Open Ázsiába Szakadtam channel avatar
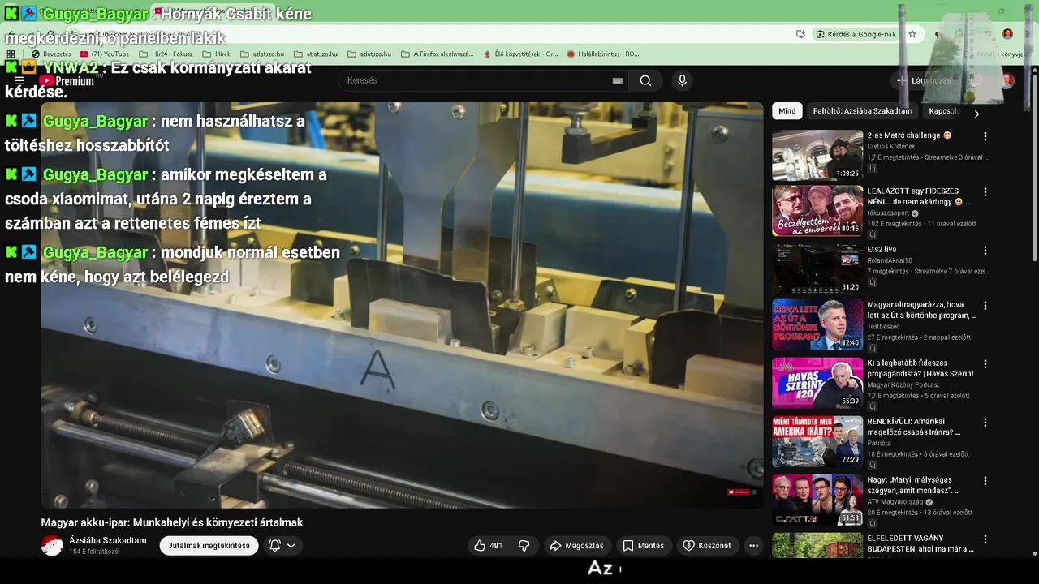The height and width of the screenshot is (584, 1039). 52,545
